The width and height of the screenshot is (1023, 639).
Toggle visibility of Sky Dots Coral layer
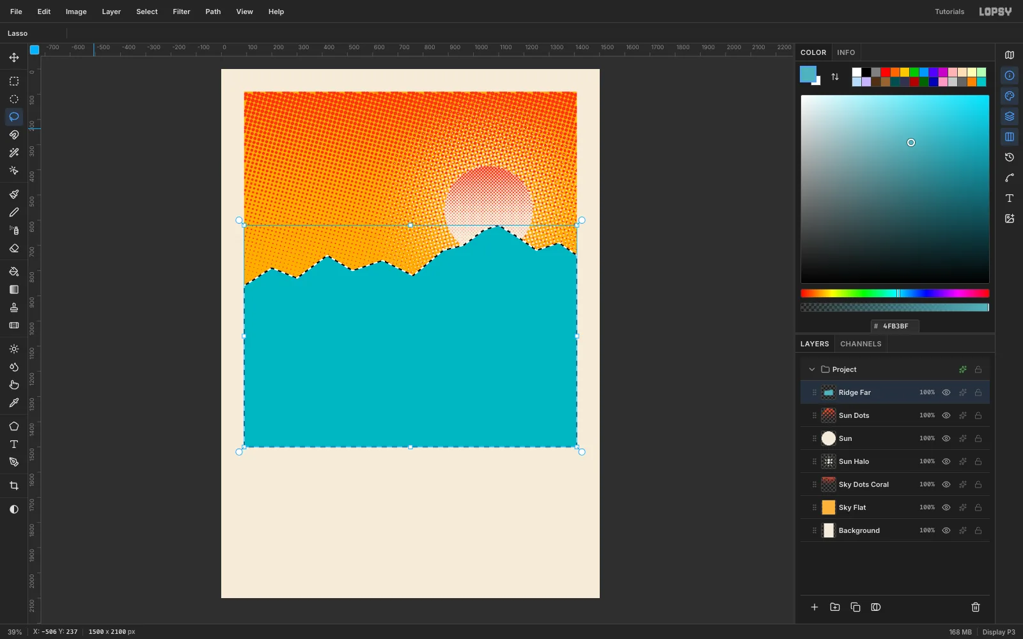click(x=946, y=484)
